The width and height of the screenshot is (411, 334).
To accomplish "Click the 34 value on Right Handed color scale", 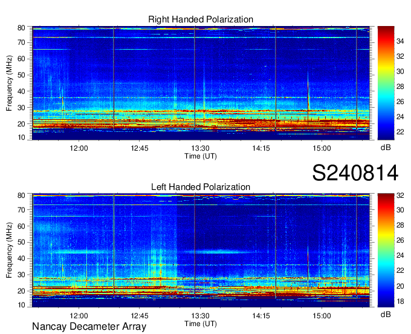I will (400, 41).
